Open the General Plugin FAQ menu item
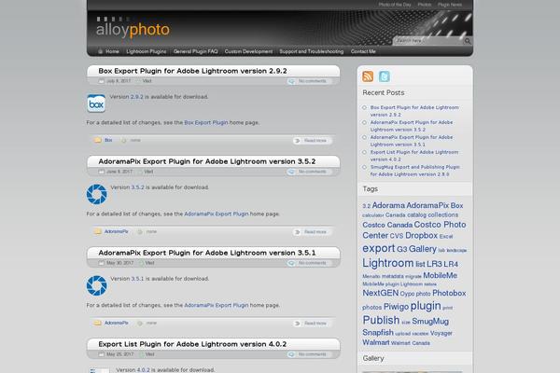The height and width of the screenshot is (373, 560). point(195,51)
